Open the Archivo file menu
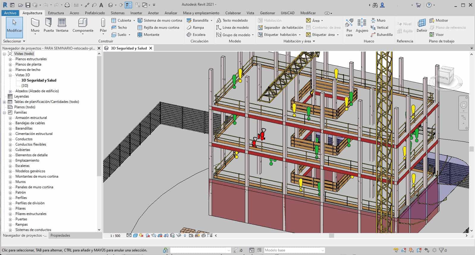Image resolution: width=475 pixels, height=255 pixels. [10, 13]
